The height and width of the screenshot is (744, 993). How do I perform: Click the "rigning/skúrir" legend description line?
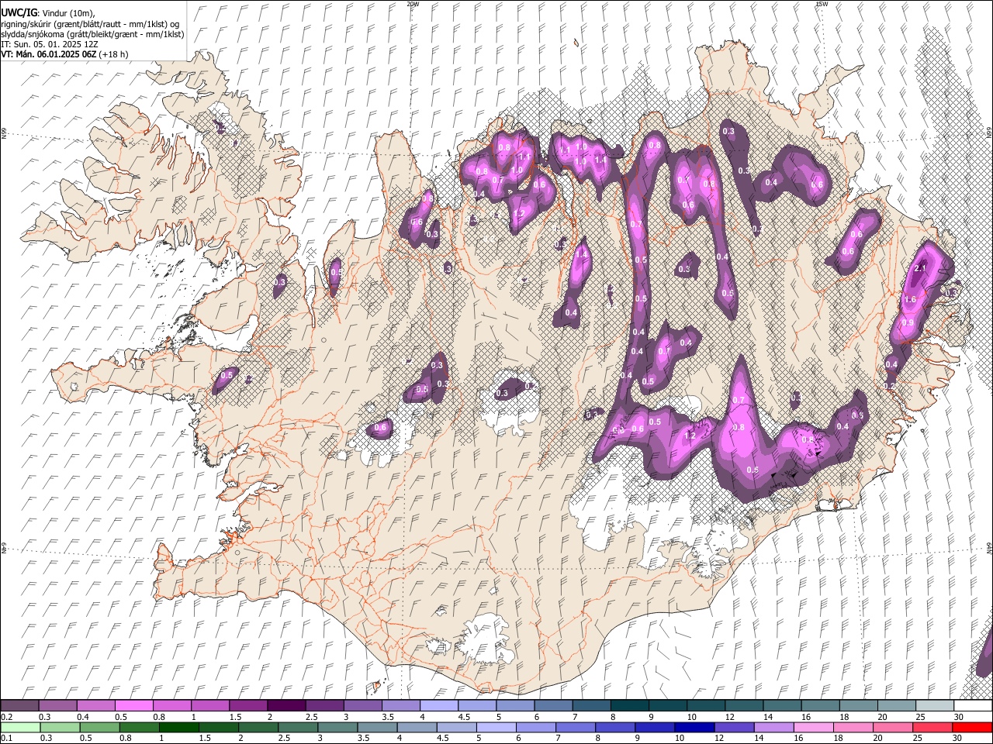coord(90,24)
